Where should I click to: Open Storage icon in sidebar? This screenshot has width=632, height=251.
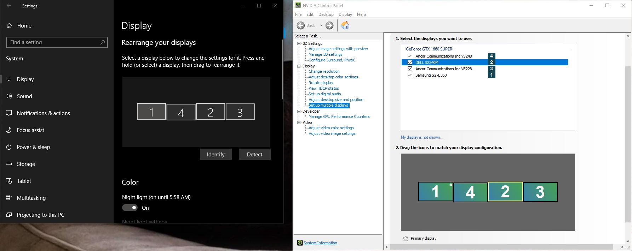9,164
